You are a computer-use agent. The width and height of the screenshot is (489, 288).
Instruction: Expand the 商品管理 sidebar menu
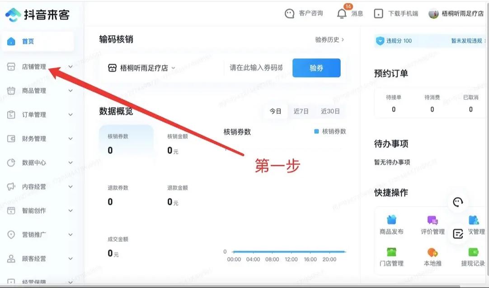coord(36,90)
